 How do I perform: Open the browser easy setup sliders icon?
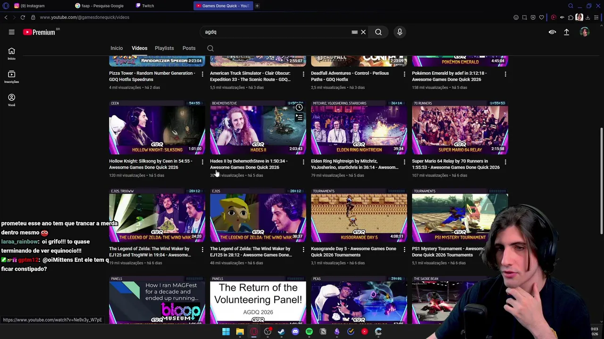pyautogui.click(x=596, y=17)
